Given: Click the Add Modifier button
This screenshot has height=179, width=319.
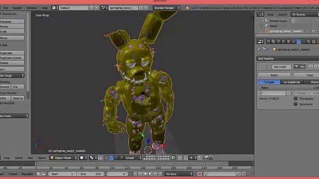Looking at the screenshot, I should (288, 59).
